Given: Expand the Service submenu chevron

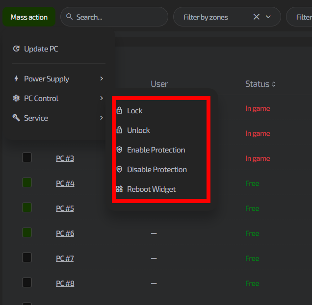Looking at the screenshot, I should tap(101, 118).
